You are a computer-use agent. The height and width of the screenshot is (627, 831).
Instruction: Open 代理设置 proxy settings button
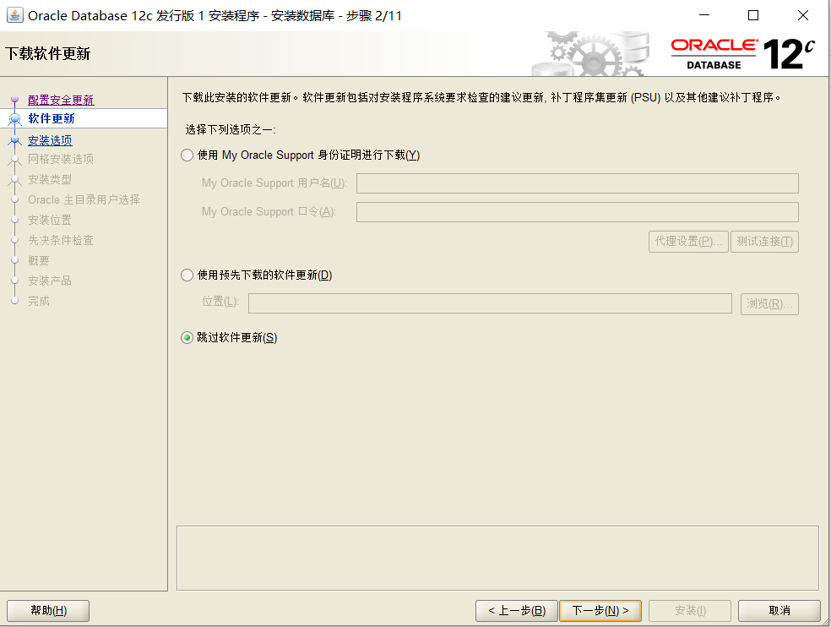coord(688,242)
